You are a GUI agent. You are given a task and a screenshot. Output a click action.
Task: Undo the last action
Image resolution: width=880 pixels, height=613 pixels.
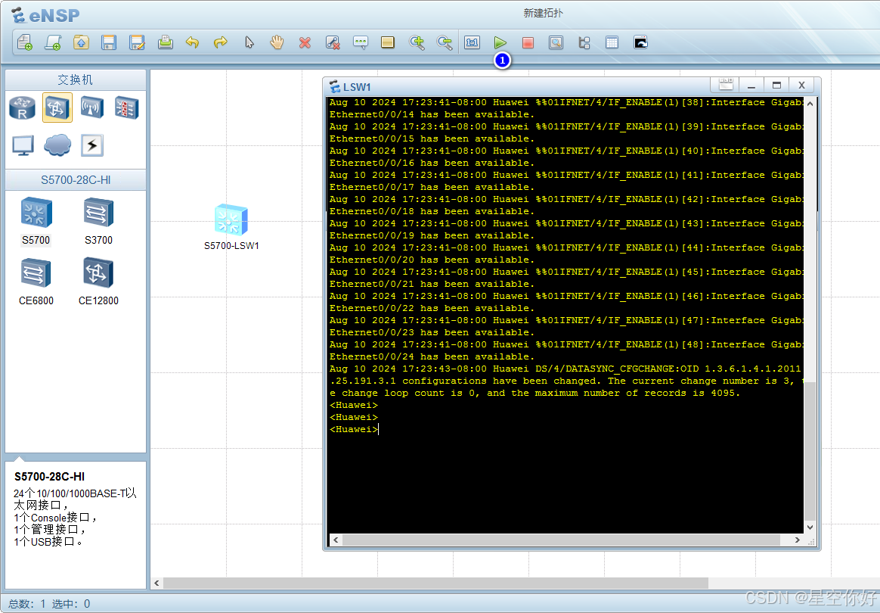click(x=193, y=42)
